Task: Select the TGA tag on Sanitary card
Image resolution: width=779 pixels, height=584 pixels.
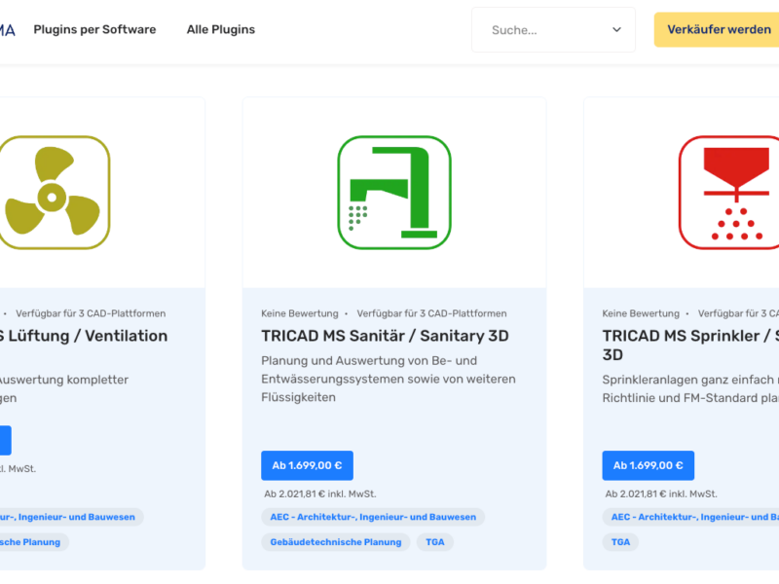Action: click(x=434, y=542)
